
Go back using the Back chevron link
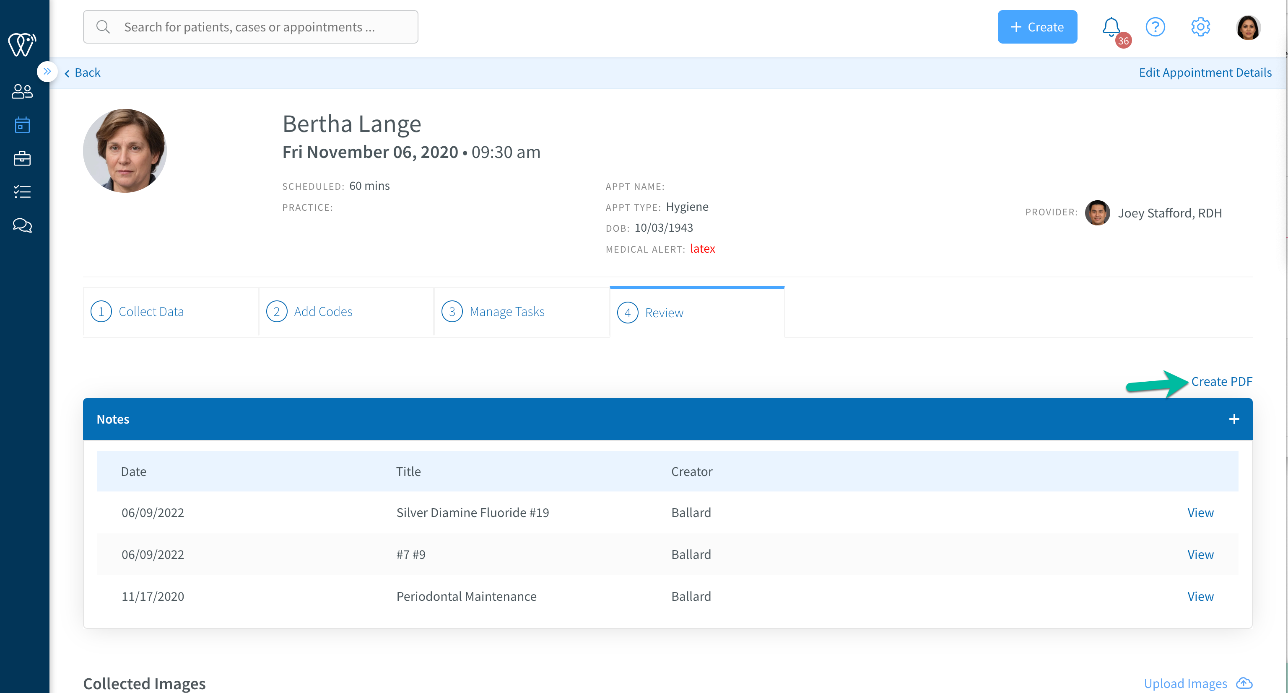(83, 72)
